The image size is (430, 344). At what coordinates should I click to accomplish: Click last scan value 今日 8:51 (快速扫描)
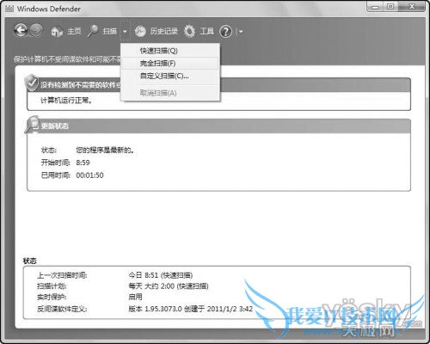(161, 275)
